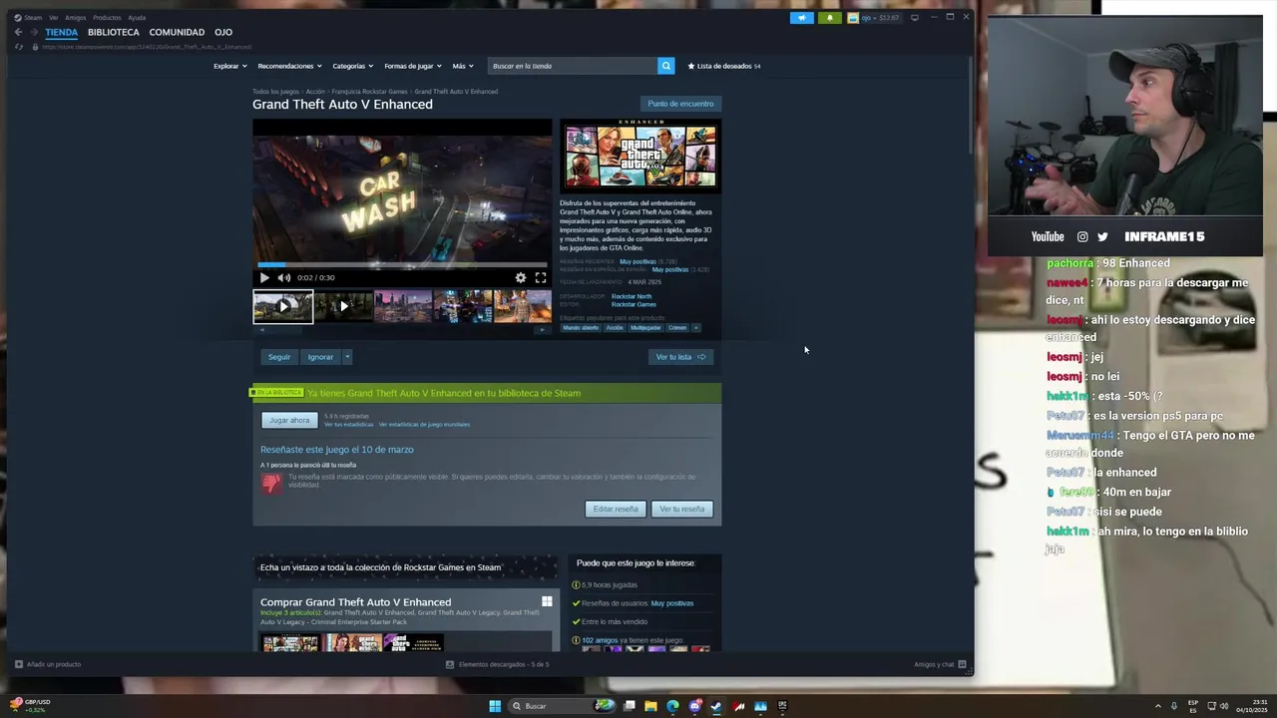Click the Seguir button

coord(279,357)
